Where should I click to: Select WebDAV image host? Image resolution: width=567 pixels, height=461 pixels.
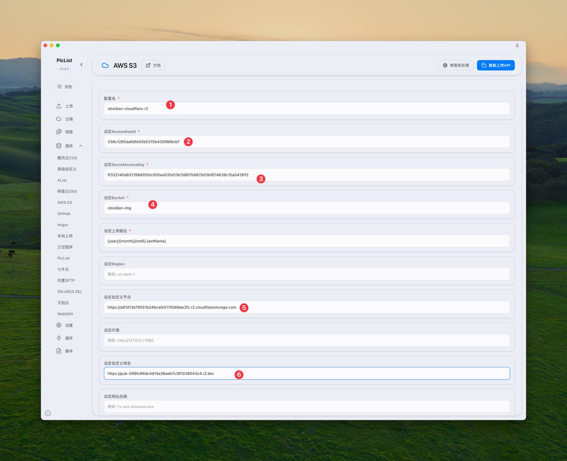click(65, 314)
